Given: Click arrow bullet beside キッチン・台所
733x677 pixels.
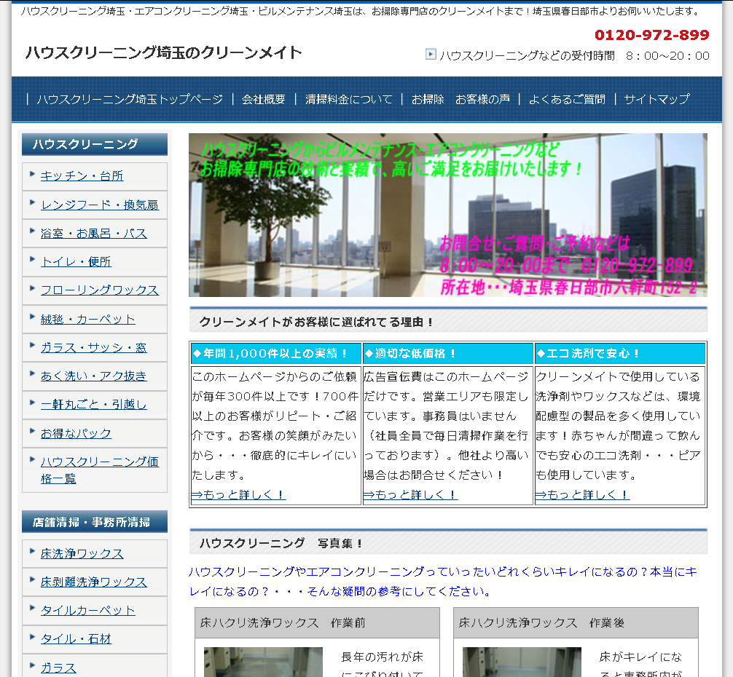Looking at the screenshot, I should [x=32, y=174].
